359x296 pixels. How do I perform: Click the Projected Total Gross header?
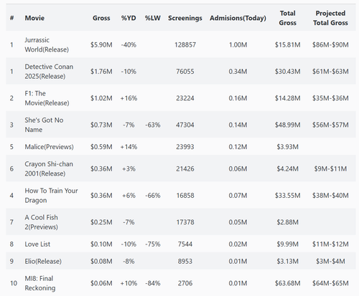pyautogui.click(x=330, y=18)
